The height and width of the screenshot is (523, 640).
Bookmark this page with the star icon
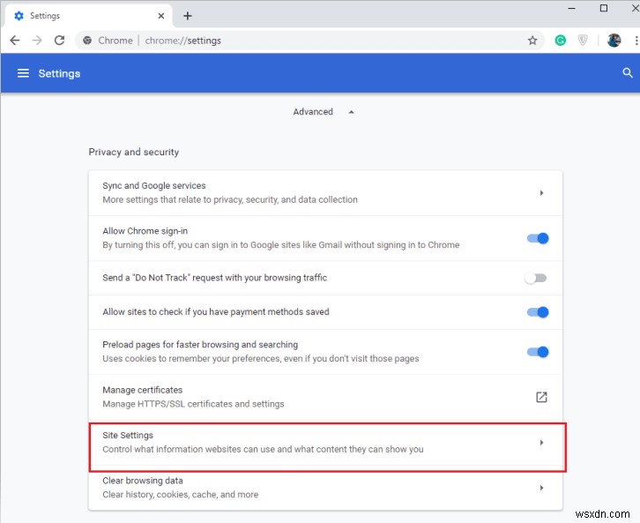pyautogui.click(x=532, y=41)
